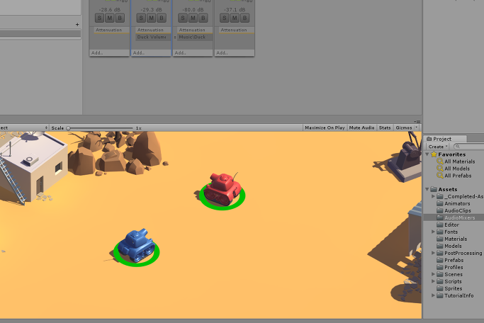Viewport: 484px width, 323px height.
Task: Mute the strip showing -80.0 dB
Action: (193, 18)
